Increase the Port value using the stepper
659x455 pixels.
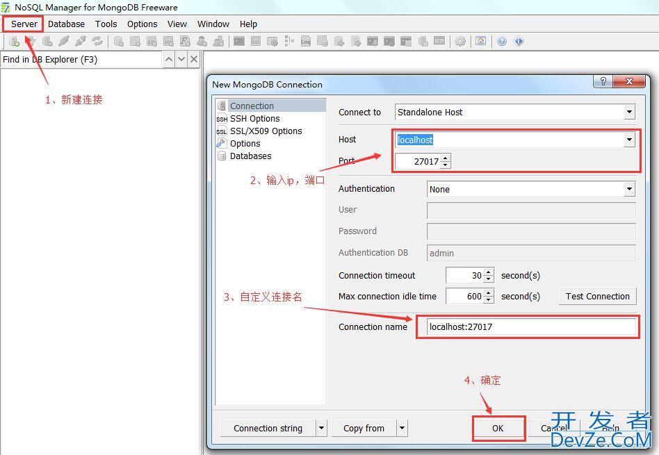pyautogui.click(x=446, y=158)
